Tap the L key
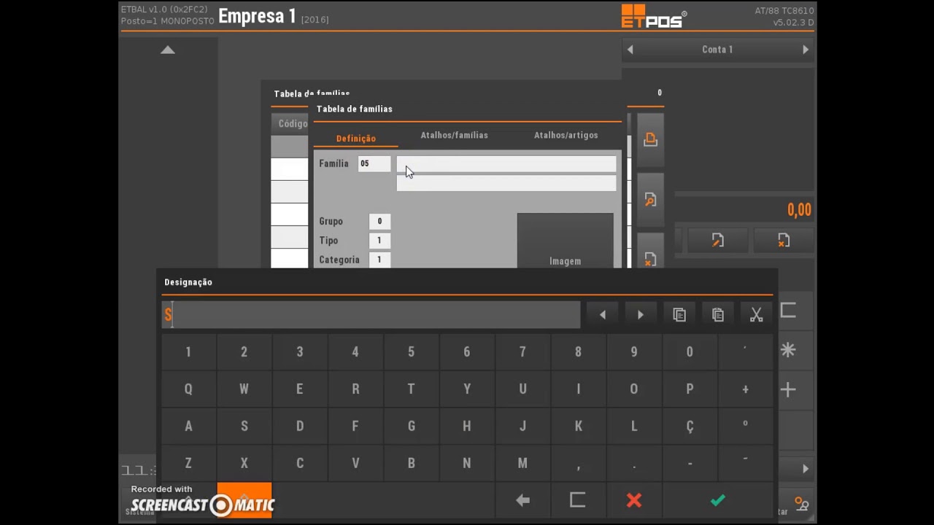The width and height of the screenshot is (934, 525). [634, 427]
